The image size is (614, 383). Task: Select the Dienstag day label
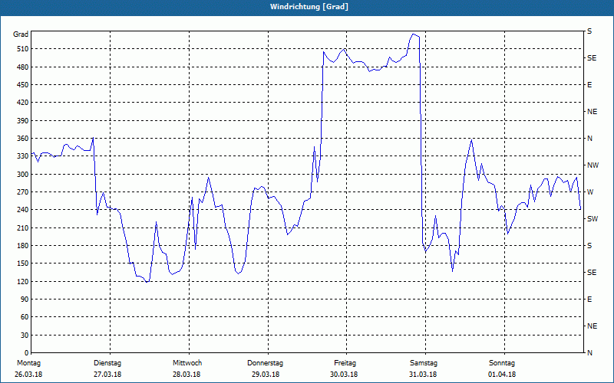click(x=107, y=363)
